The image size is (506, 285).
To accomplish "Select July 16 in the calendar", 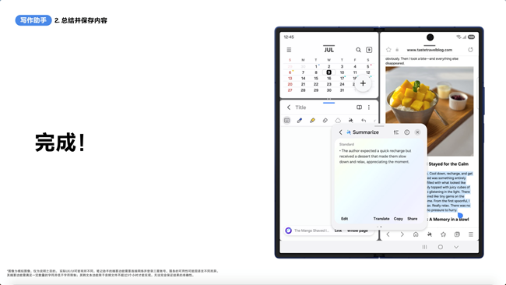I will pyautogui.click(x=329, y=78).
